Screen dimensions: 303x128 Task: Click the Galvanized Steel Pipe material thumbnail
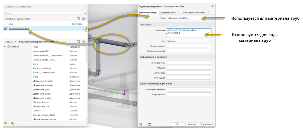tap(5, 29)
